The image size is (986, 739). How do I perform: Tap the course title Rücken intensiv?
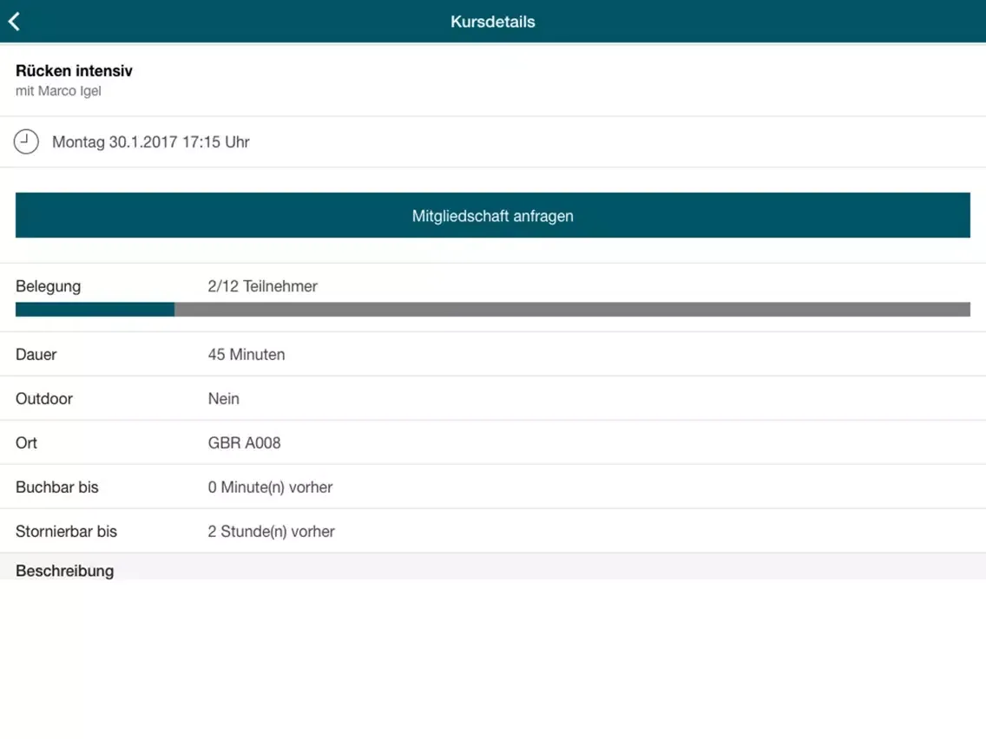74,70
